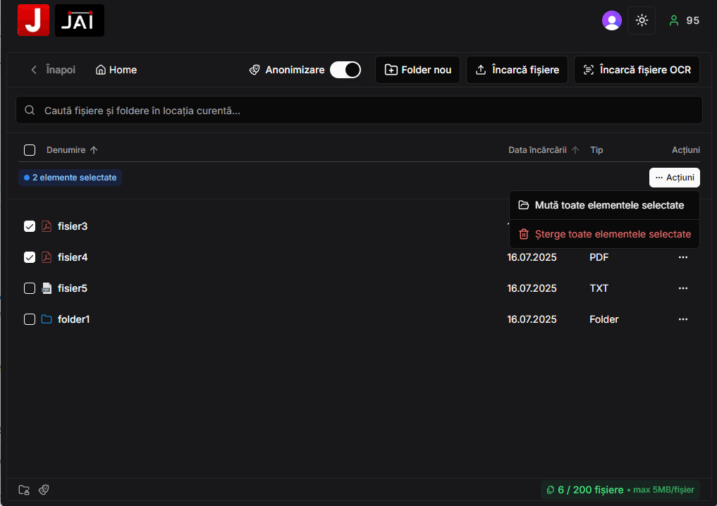Click the anonymization mask icon in the bottom bar
The image size is (717, 506).
click(x=44, y=490)
